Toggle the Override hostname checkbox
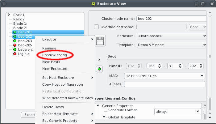The height and width of the screenshot is (124, 216). click(x=96, y=27)
